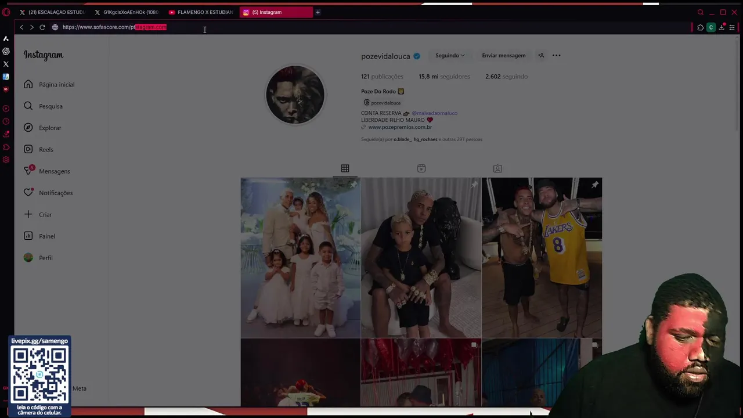Image resolution: width=743 pixels, height=418 pixels.
Task: Go forward in browser history
Action: (32, 27)
